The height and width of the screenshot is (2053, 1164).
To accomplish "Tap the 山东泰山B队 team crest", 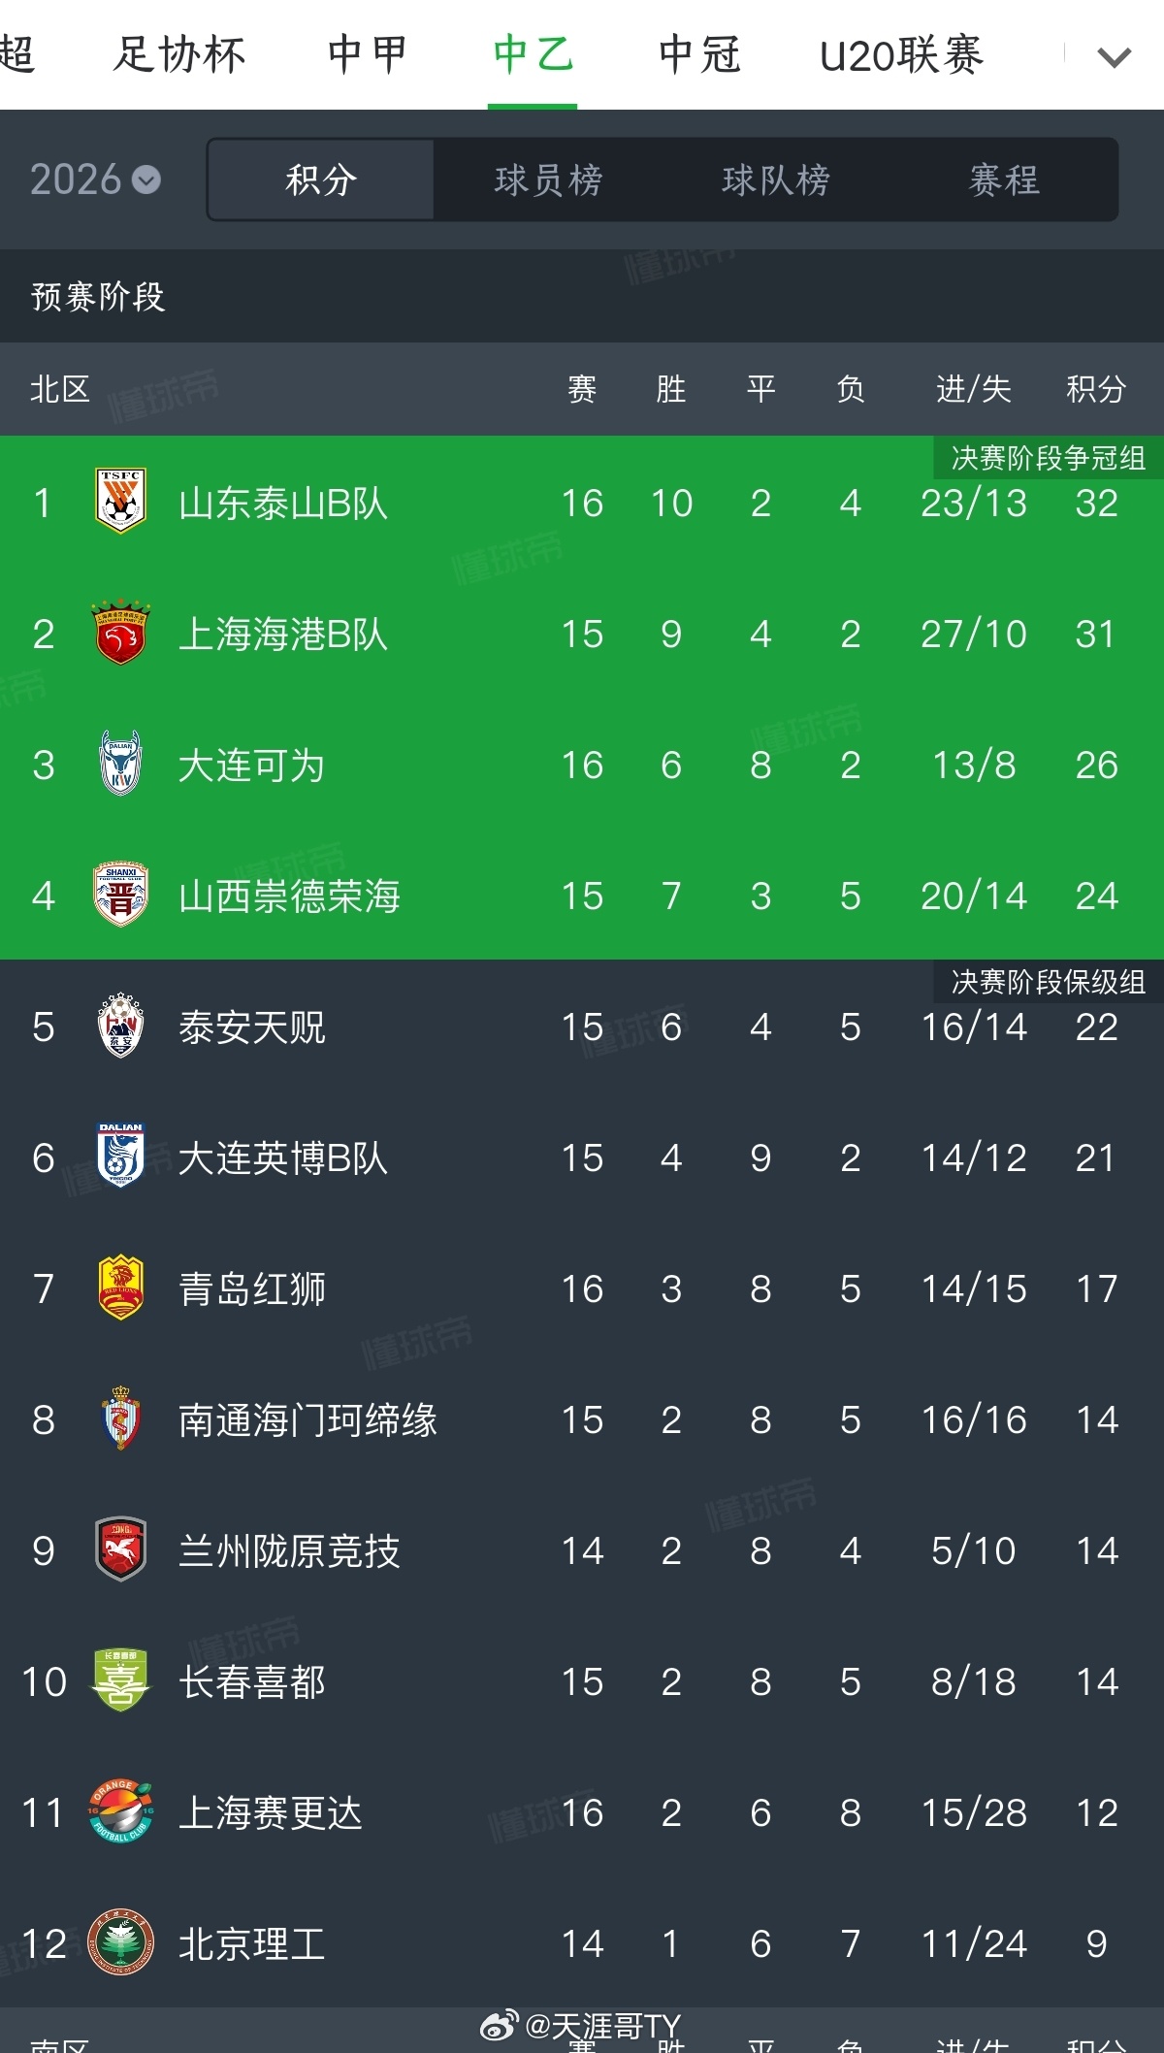I will 120,502.
